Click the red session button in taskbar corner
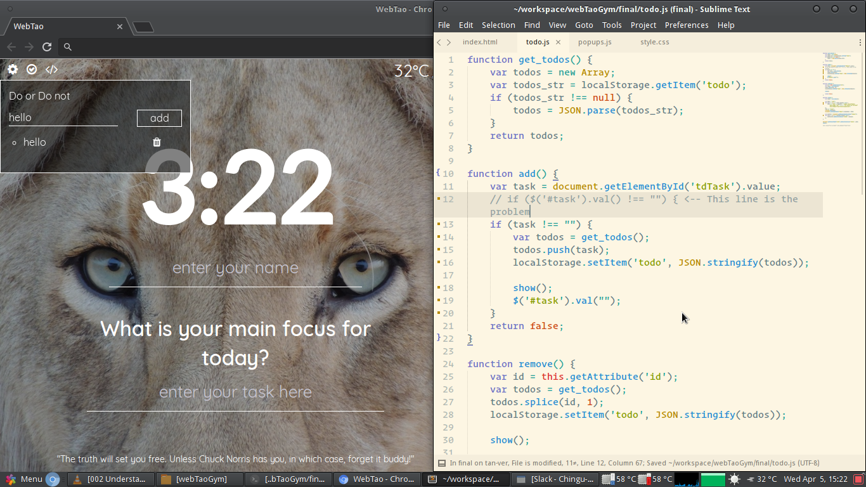Screen dimensions: 866x487 (x=859, y=479)
